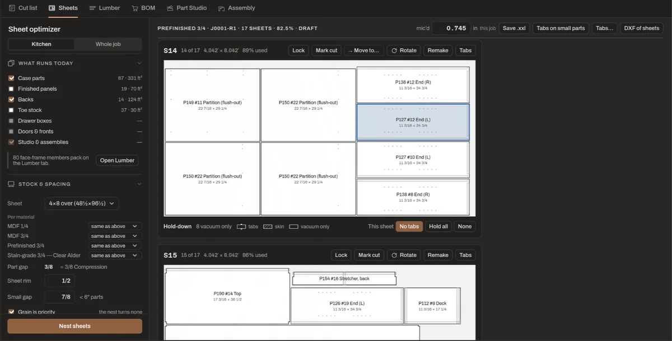Image resolution: width=672 pixels, height=341 pixels.
Task: Lock sheet S14
Action: (298, 50)
